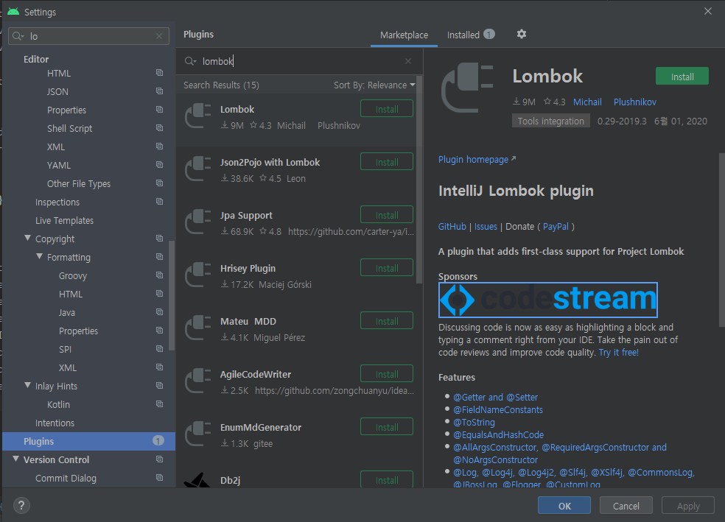Screen dimensions: 725x522
Task: Open the @ToString feature link
Action: pos(474,422)
